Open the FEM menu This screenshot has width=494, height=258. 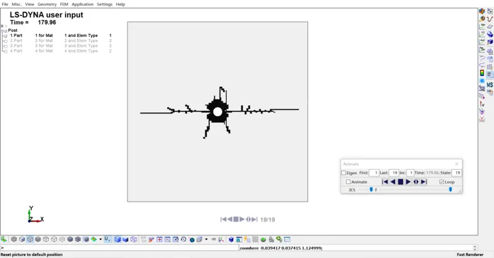[x=64, y=4]
